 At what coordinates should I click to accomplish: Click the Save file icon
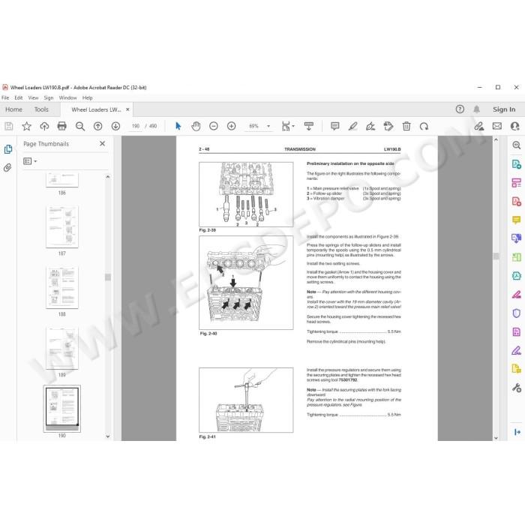pos(9,126)
